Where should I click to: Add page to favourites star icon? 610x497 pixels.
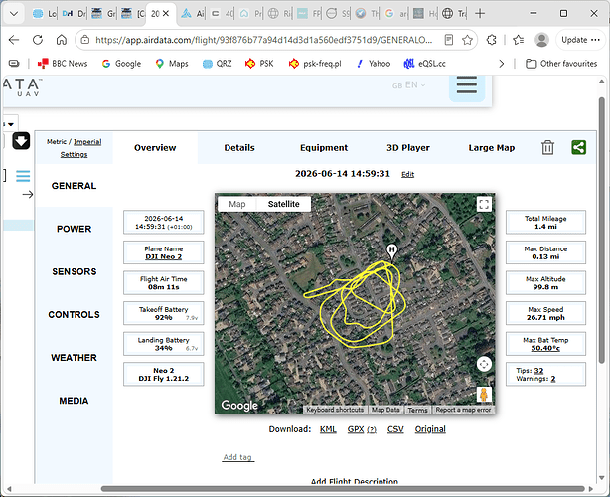click(x=467, y=40)
